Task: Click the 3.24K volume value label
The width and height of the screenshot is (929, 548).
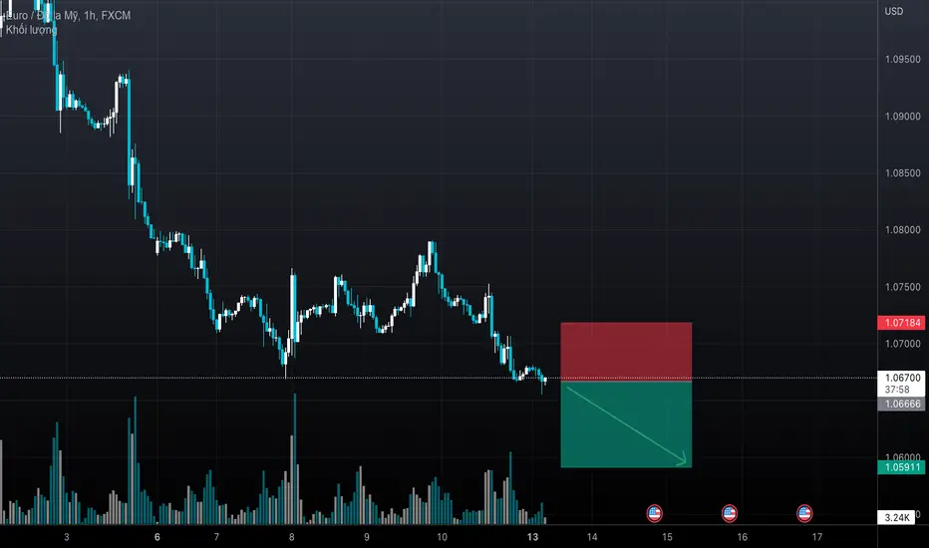Action: [x=896, y=518]
